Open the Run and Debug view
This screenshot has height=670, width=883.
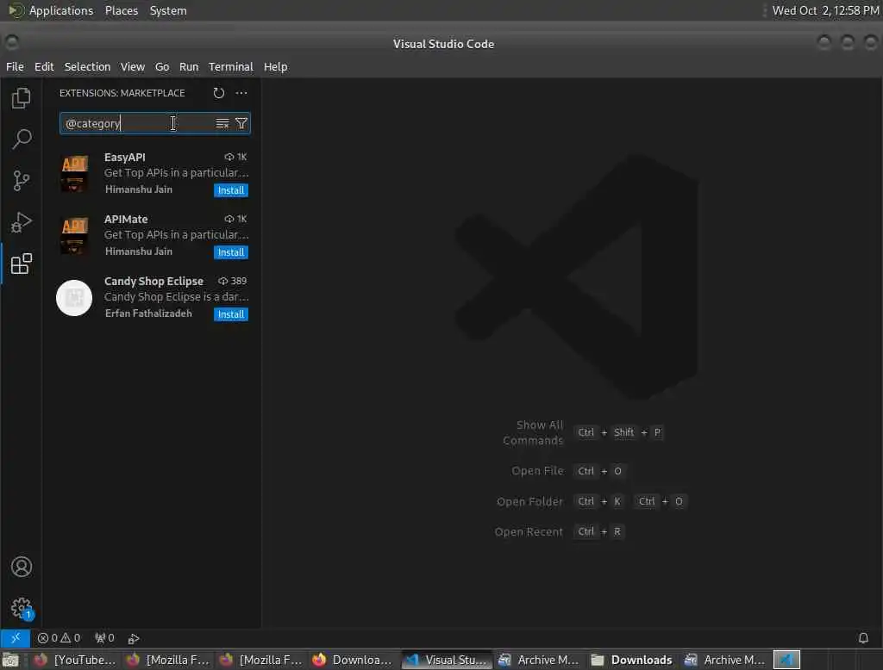click(x=21, y=222)
